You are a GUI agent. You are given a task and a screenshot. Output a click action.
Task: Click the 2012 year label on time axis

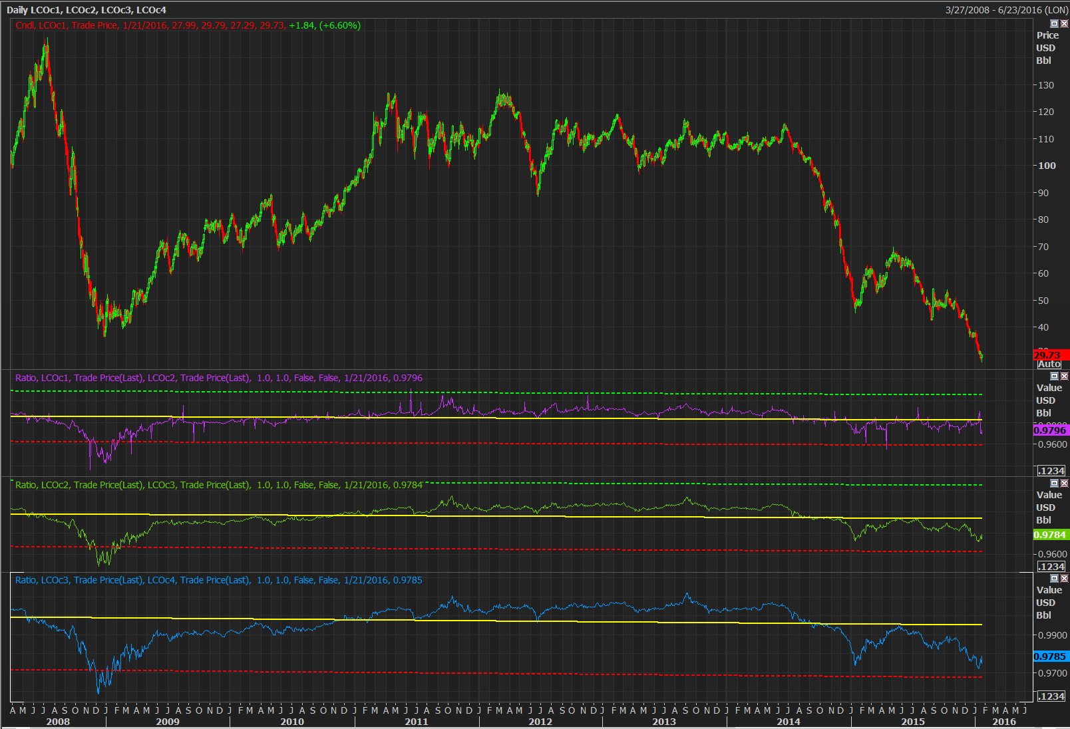click(540, 722)
